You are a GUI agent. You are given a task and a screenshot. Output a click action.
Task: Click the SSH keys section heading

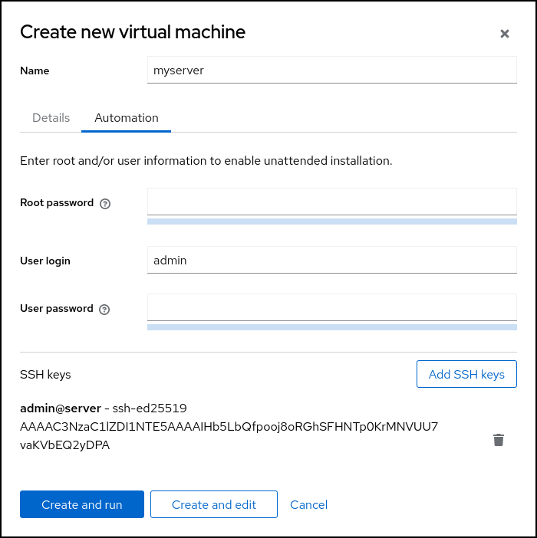pyautogui.click(x=45, y=375)
